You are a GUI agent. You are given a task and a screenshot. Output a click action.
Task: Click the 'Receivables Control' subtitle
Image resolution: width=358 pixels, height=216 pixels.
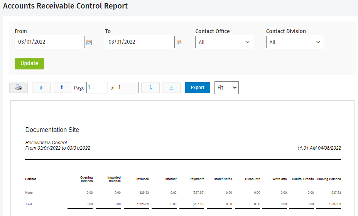pyautogui.click(x=46, y=142)
